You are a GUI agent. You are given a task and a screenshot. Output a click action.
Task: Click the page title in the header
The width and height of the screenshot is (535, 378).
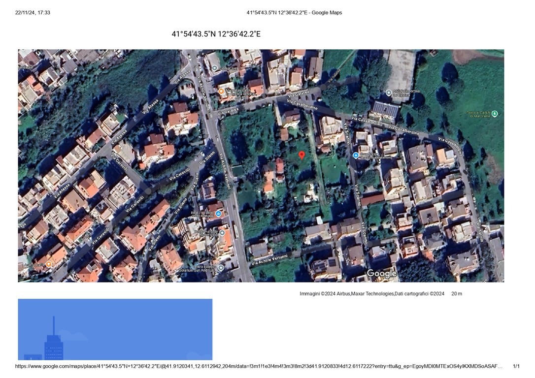(x=294, y=12)
